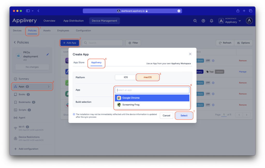Click the installation info icon
Image resolution: width=265 pixels, height=168 pixels.
click(x=74, y=114)
